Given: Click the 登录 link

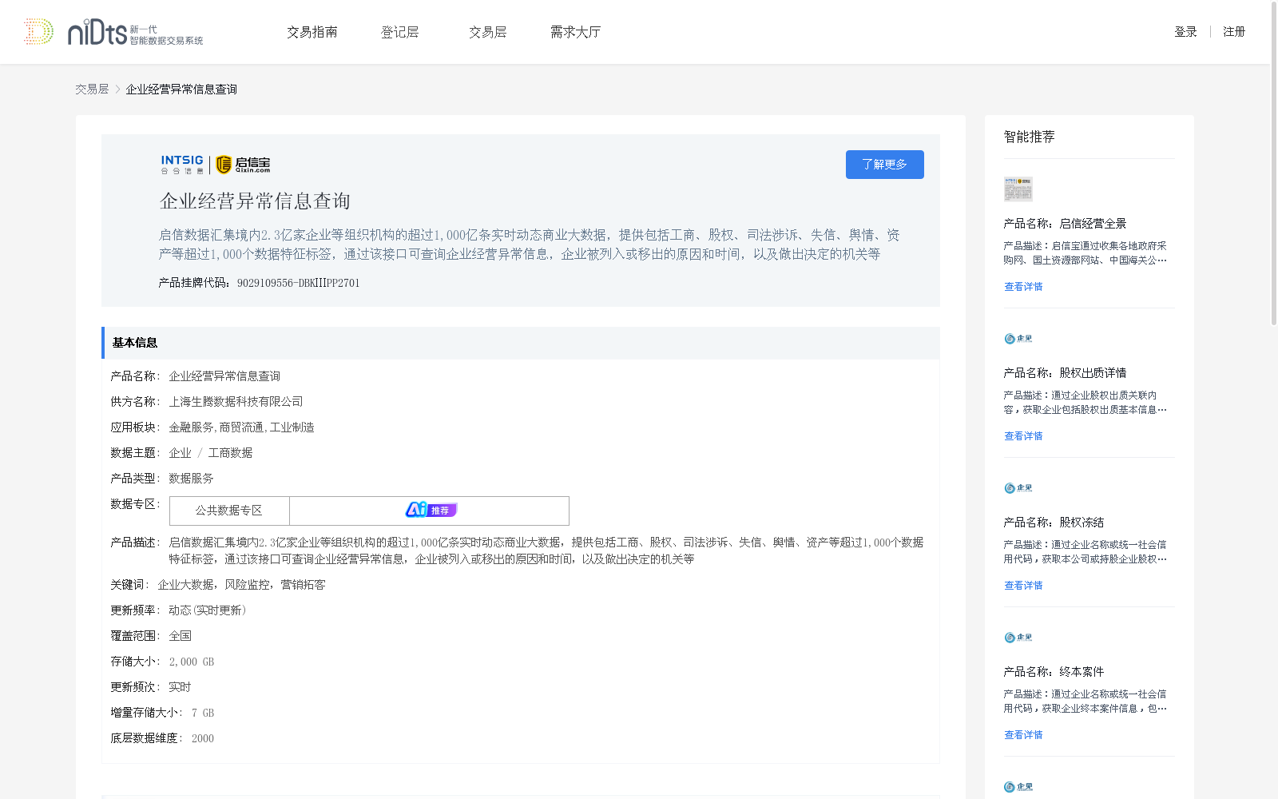Looking at the screenshot, I should pyautogui.click(x=1185, y=32).
